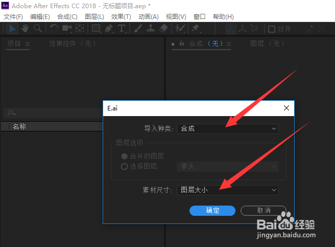This screenshot has height=247, width=335.
Task: Close the composition viewer tab
Action: (x=173, y=44)
